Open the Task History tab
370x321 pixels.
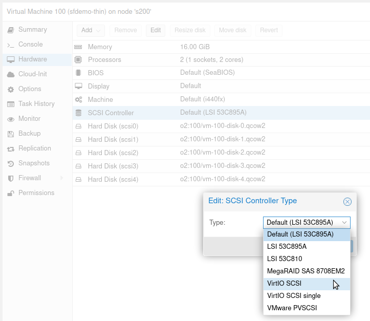pyautogui.click(x=37, y=104)
